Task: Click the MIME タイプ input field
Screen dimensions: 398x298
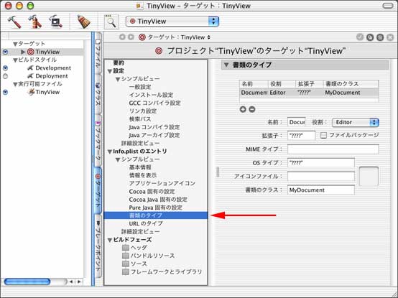Action: (x=333, y=149)
